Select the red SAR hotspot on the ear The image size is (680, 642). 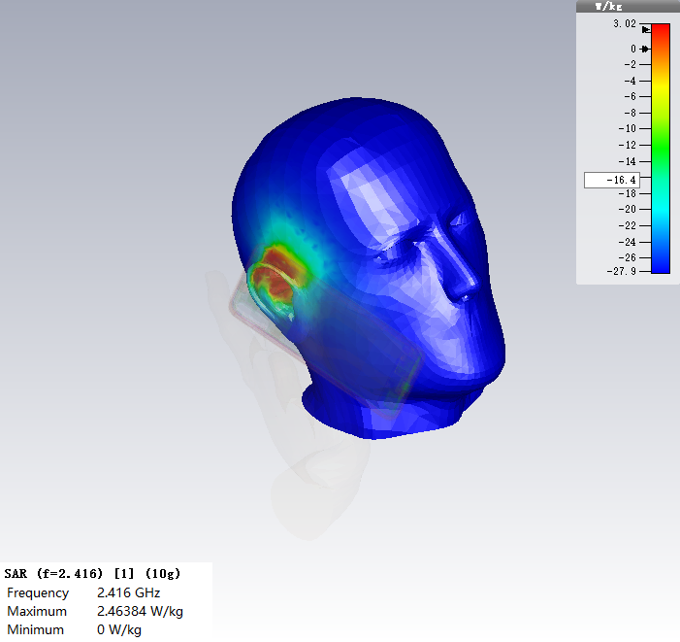(282, 265)
